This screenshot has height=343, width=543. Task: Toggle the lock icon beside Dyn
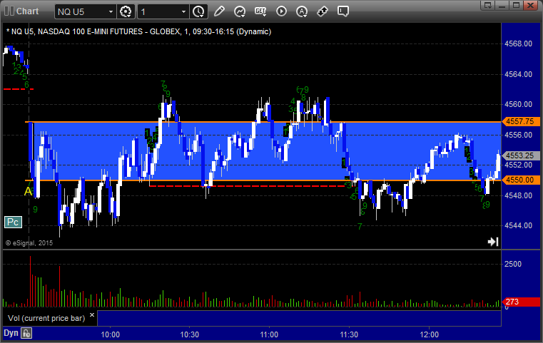[26, 333]
